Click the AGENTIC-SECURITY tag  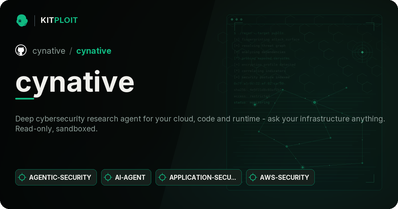(56, 177)
